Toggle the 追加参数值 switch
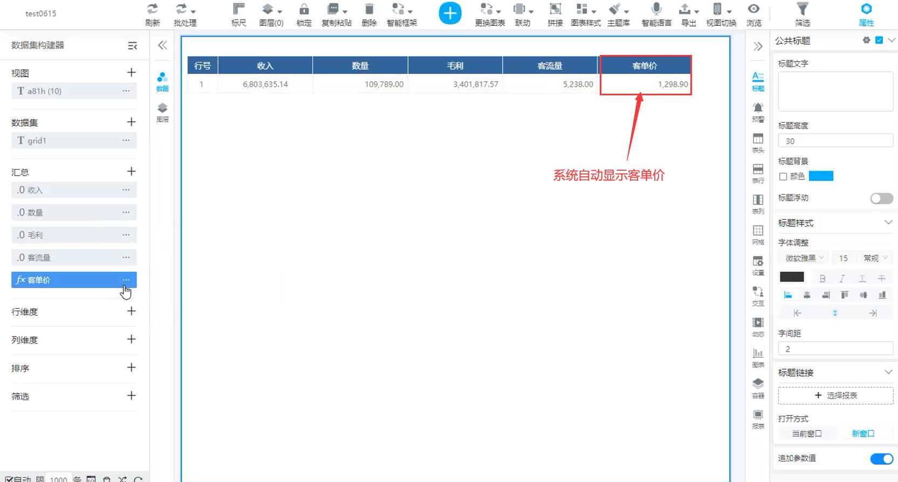Image resolution: width=898 pixels, height=482 pixels. click(x=881, y=459)
